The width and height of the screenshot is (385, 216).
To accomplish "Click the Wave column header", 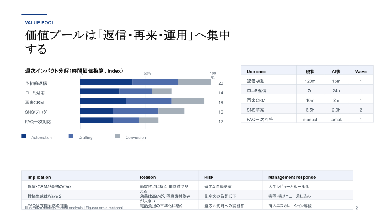I will tap(361, 72).
